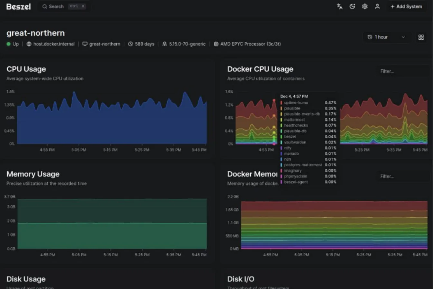Toggle dark mode moon icon
The width and height of the screenshot is (433, 289).
point(352,6)
